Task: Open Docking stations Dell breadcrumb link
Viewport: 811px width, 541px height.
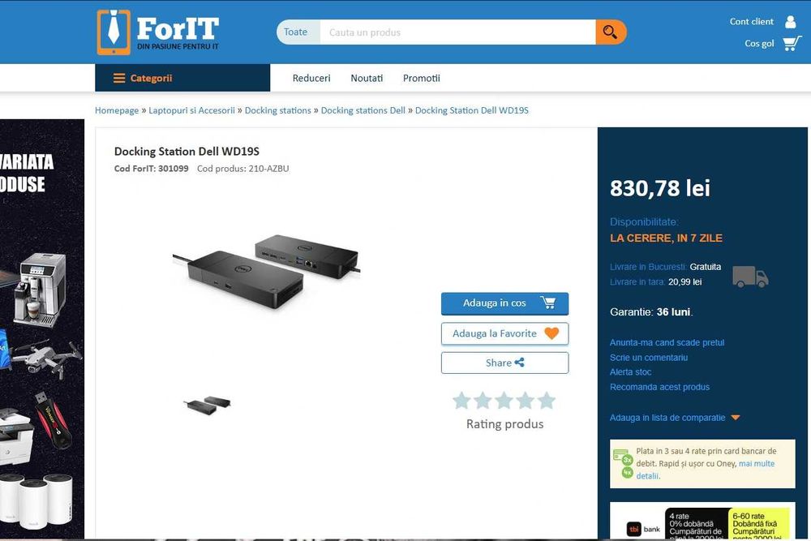Action: (363, 110)
